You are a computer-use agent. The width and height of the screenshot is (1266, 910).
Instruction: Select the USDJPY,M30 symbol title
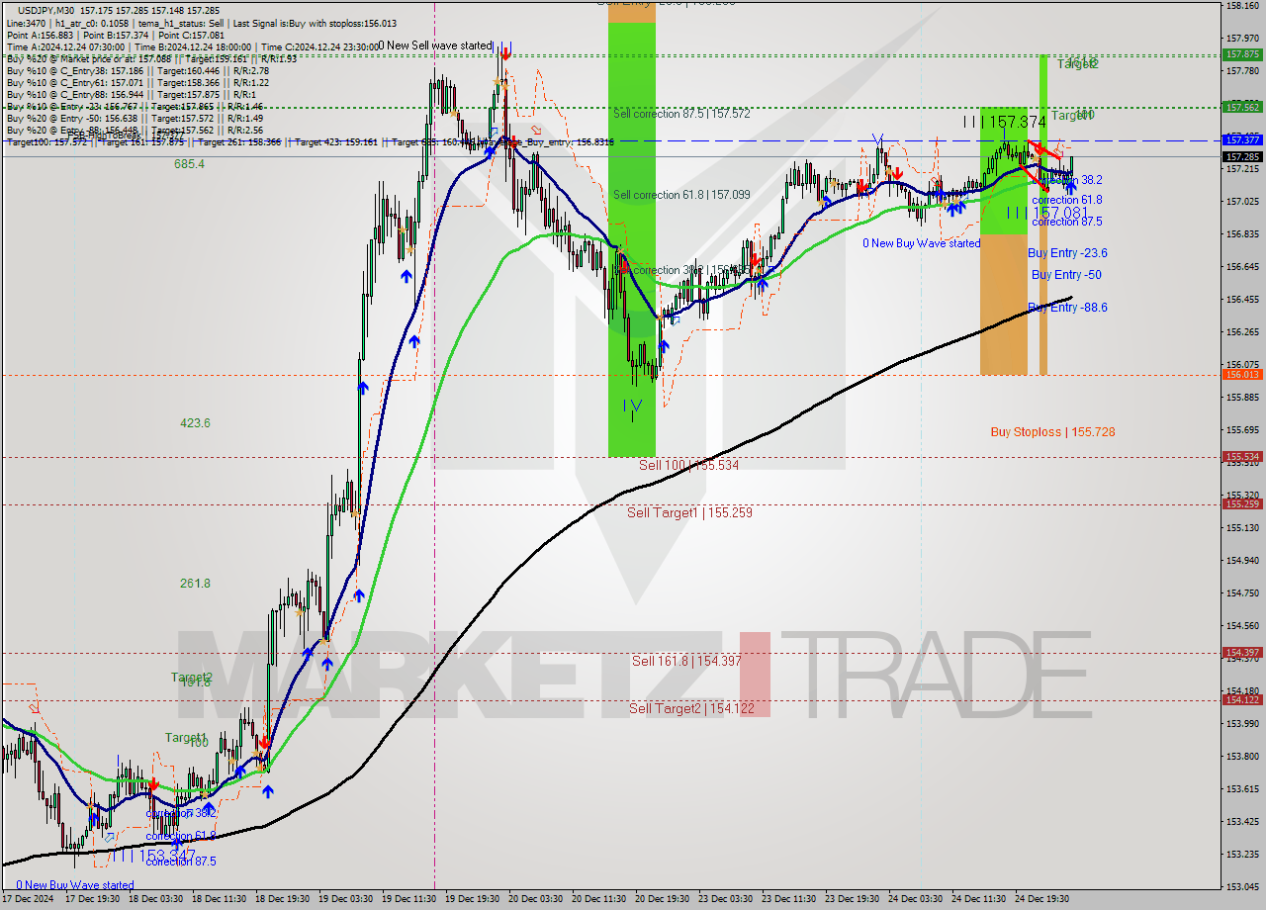click(45, 10)
